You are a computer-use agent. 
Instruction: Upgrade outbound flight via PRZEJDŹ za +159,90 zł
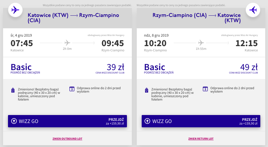115,121
